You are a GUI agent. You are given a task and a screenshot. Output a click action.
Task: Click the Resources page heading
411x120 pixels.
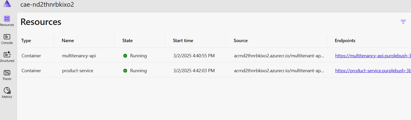[x=41, y=22]
